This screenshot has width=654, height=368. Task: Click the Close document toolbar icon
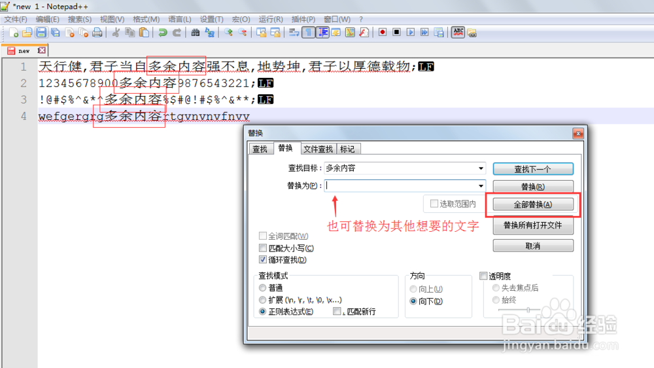[69, 33]
